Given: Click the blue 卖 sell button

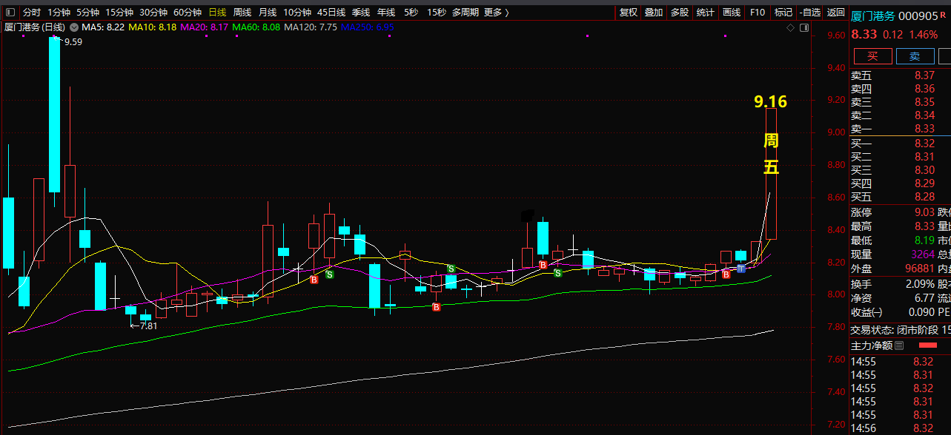Looking at the screenshot, I should [915, 56].
